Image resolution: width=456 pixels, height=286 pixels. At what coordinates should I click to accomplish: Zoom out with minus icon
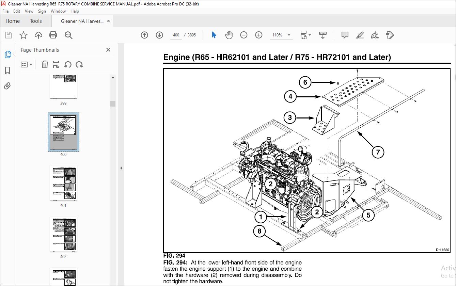point(244,35)
